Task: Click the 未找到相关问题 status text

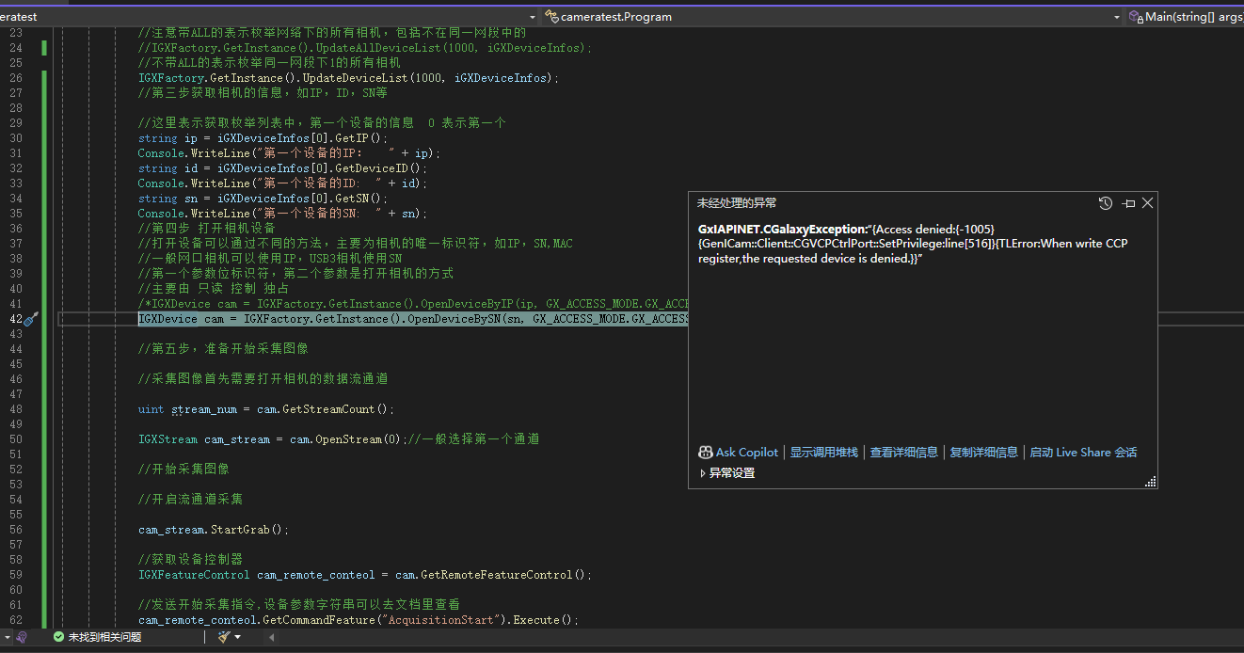Action: coord(104,637)
